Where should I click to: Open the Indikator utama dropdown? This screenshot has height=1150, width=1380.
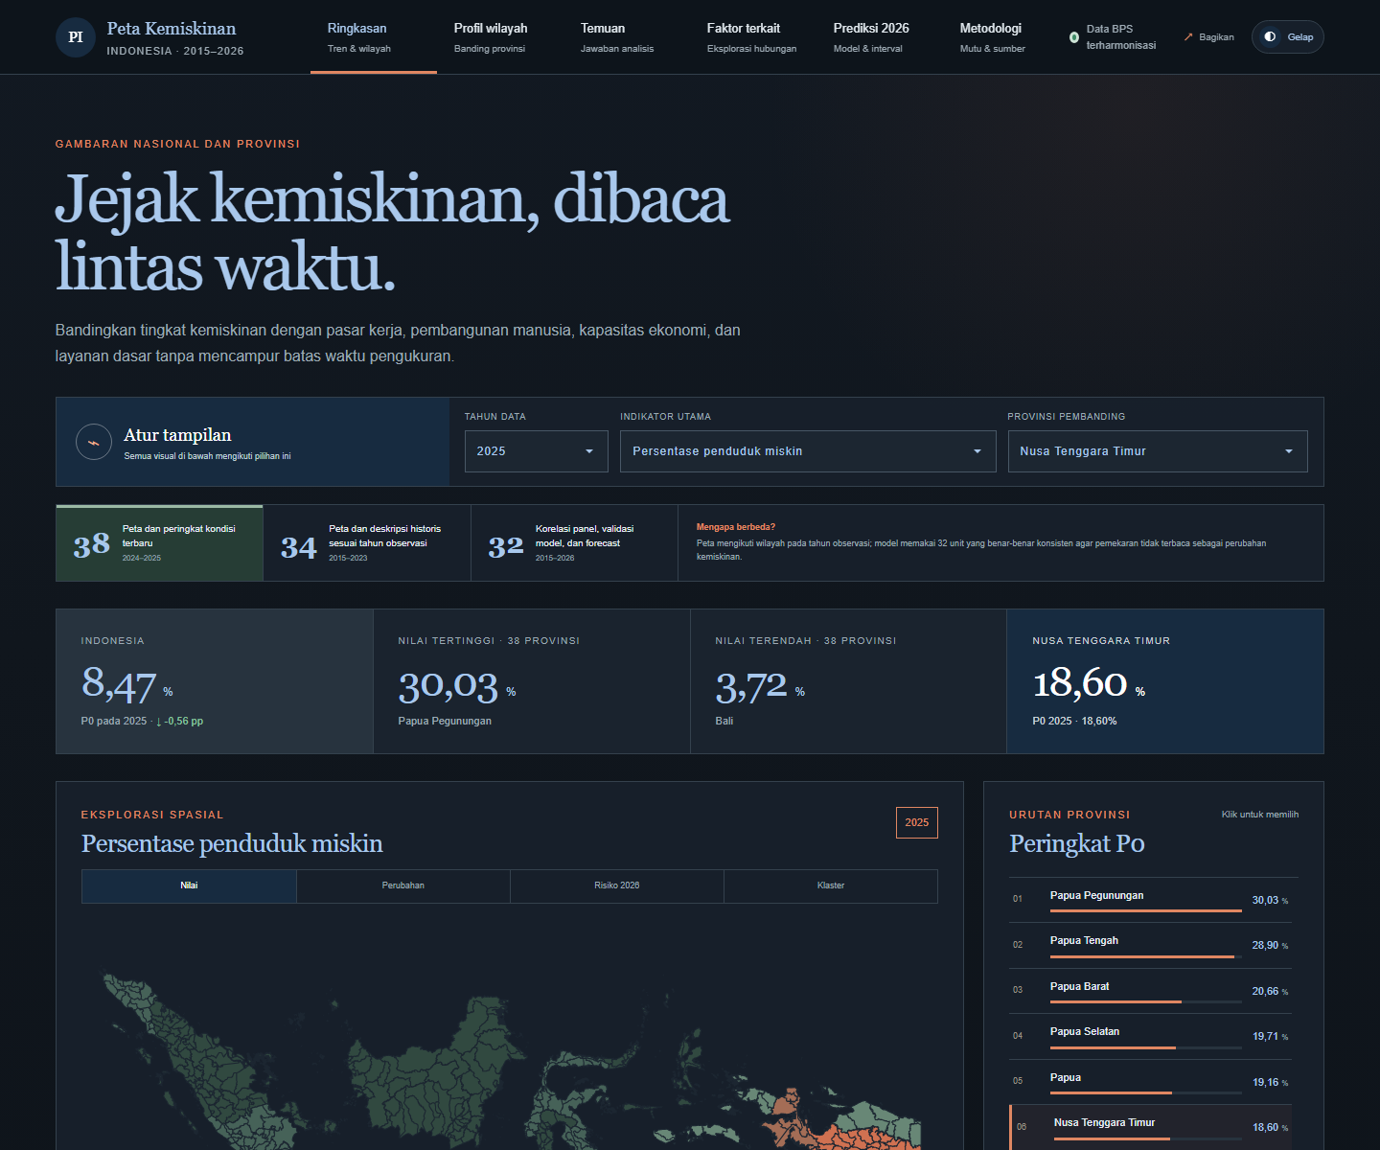[x=808, y=451]
